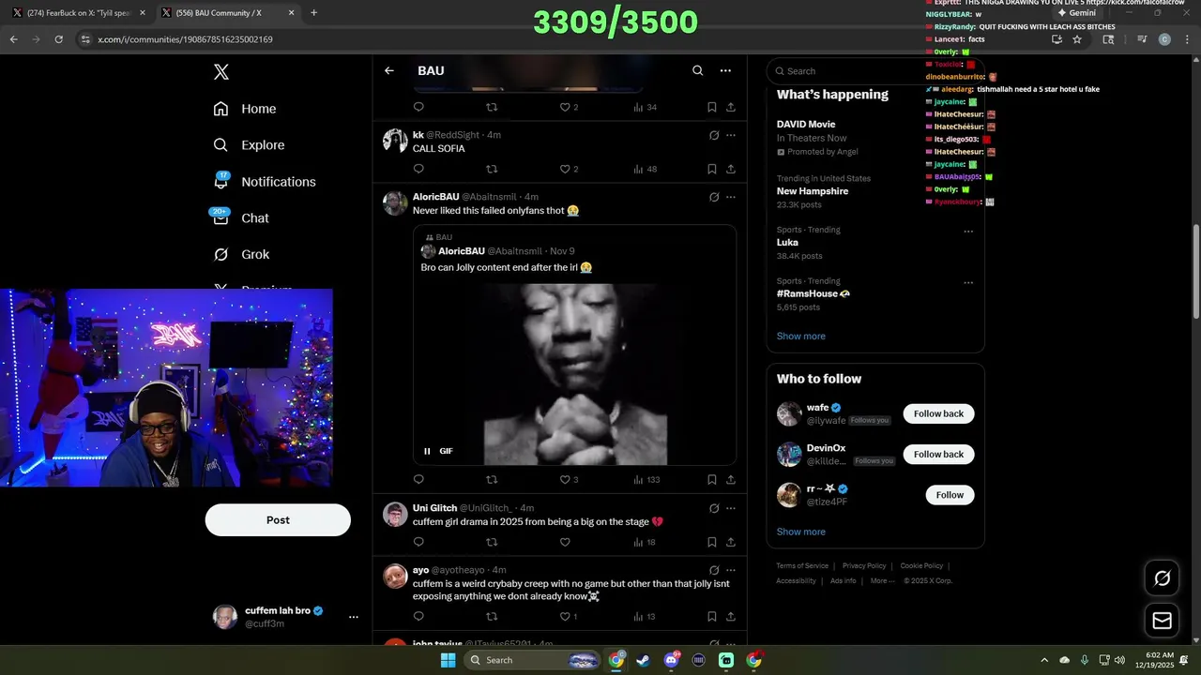Share kk's CALL SOFIA post

[x=731, y=169]
